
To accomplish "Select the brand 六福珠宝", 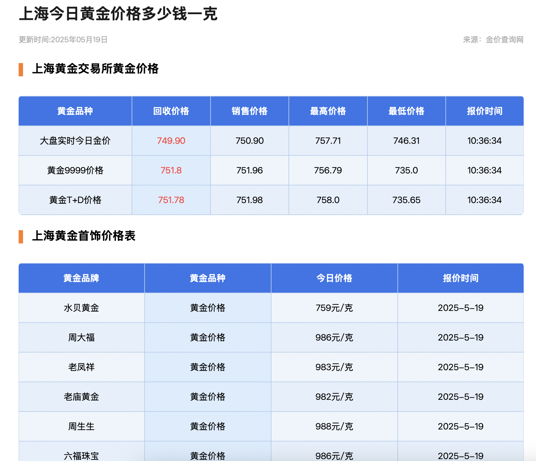I will (81, 456).
